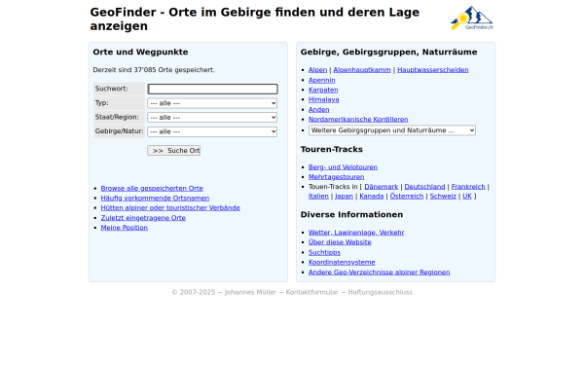Click the GeoFinder page title heading
584x365 pixels.
(255, 19)
